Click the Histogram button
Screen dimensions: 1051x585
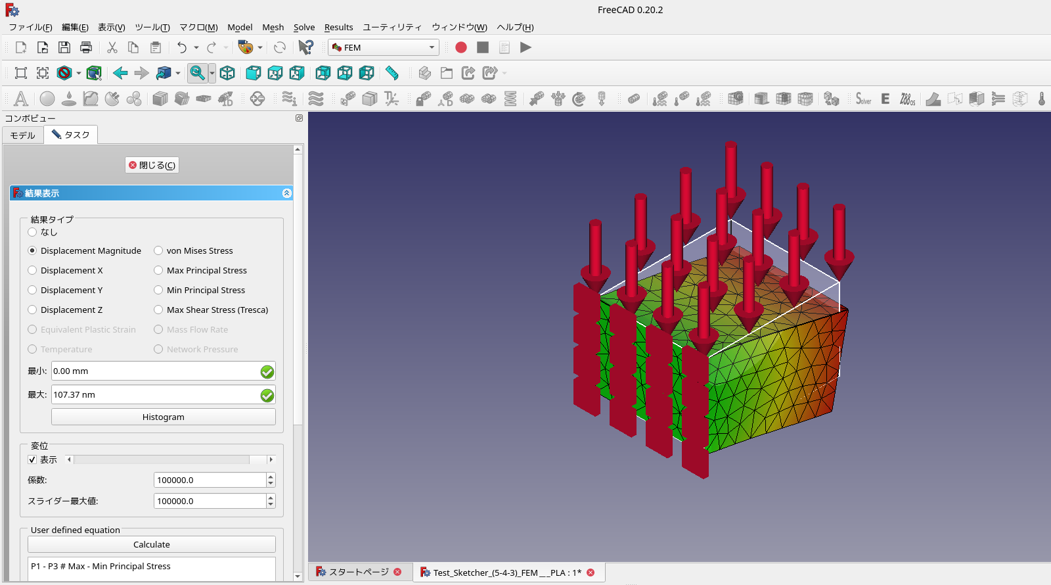point(164,417)
